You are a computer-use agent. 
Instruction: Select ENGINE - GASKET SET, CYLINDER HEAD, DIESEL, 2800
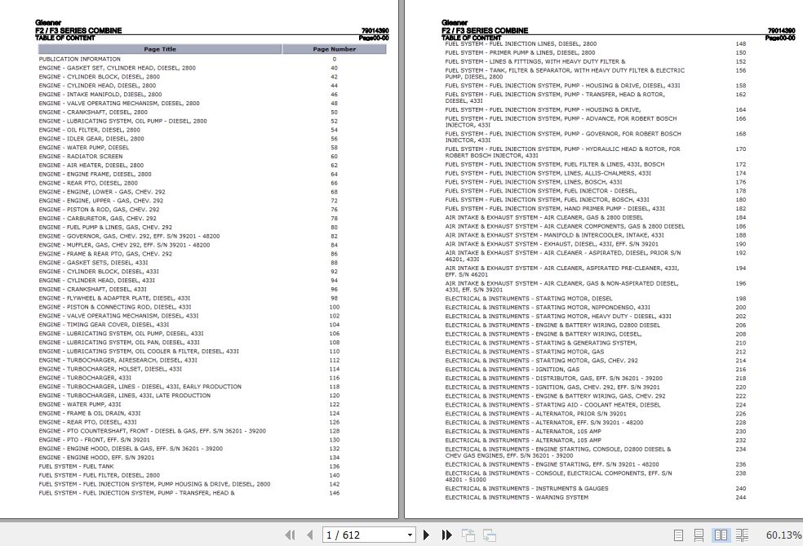(118, 68)
